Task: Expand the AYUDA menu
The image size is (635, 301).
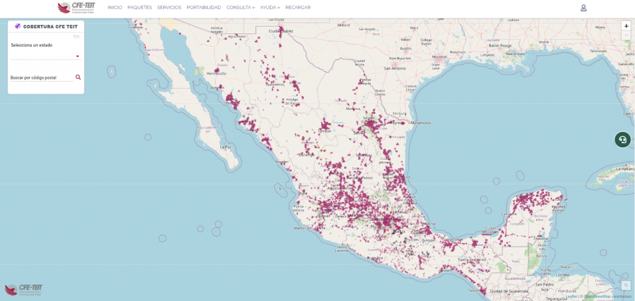Action: (x=270, y=7)
